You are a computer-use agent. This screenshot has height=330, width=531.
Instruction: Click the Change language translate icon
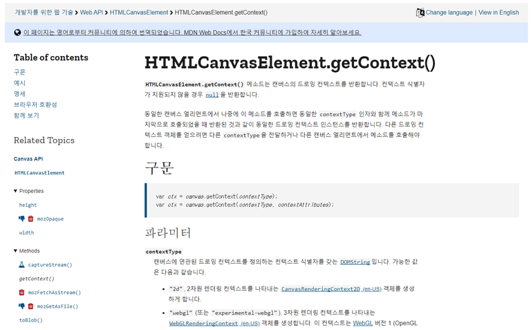tap(420, 12)
